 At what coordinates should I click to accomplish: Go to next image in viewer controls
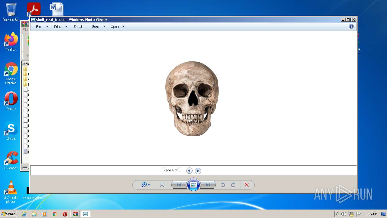coord(208,185)
